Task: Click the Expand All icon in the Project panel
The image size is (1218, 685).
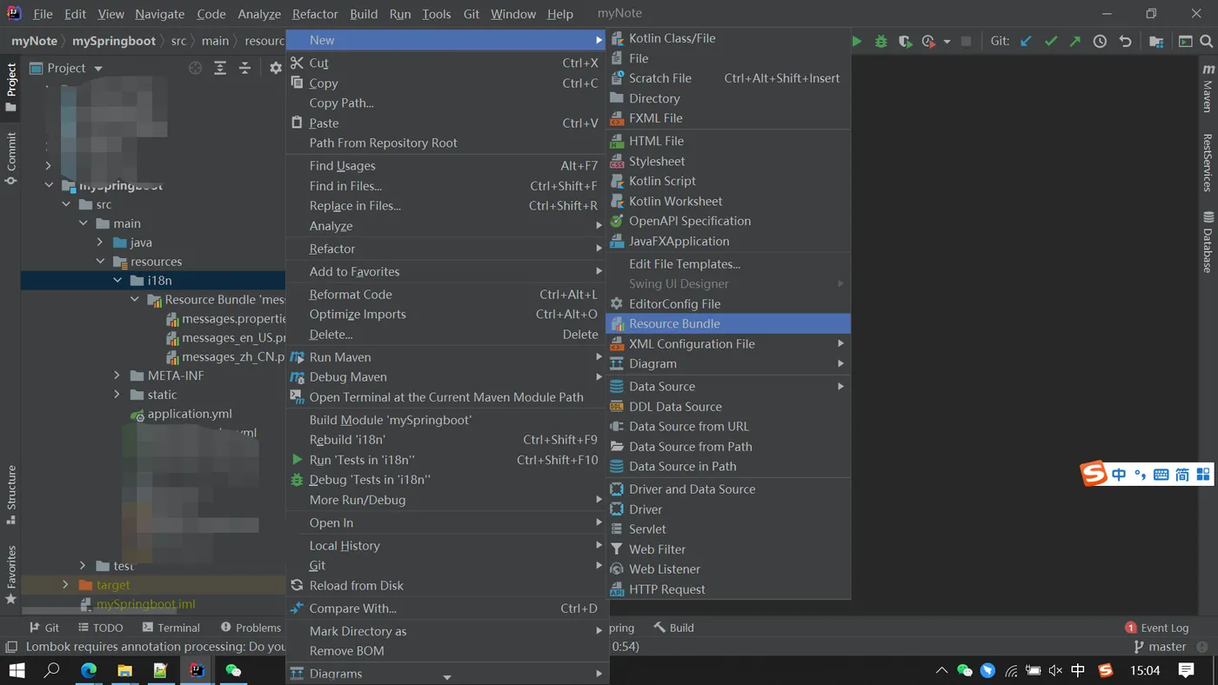Action: [220, 68]
